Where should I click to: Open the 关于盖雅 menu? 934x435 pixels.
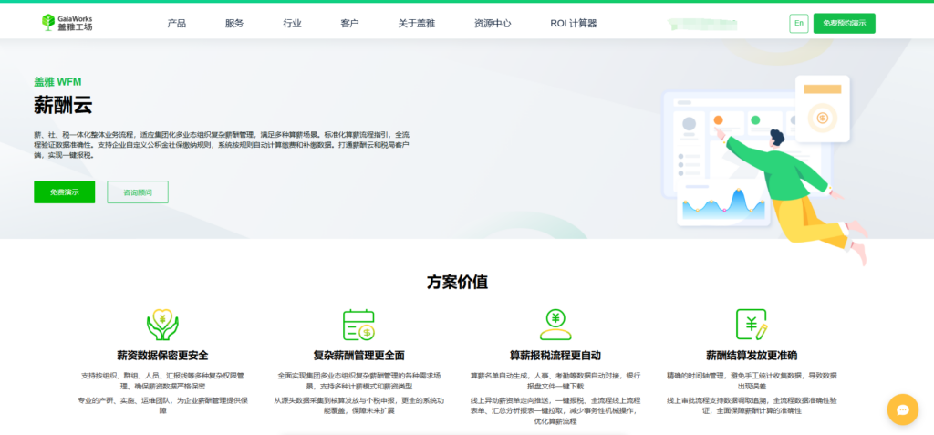coord(416,23)
